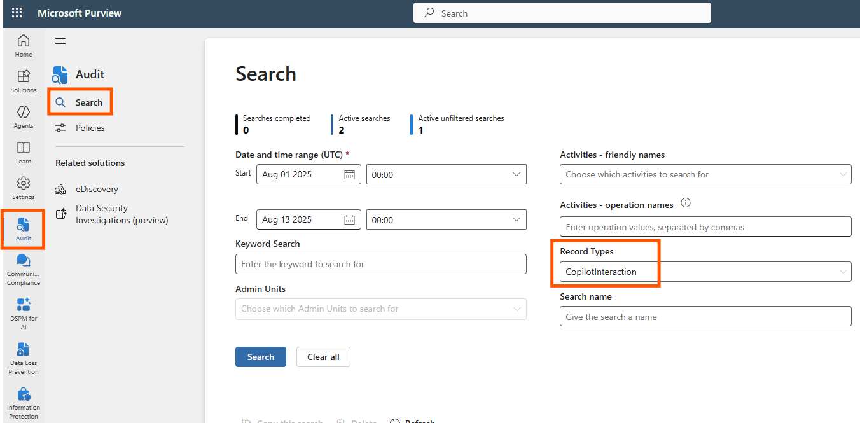Open Activities friendly names dropdown
Screen dimensions: 860x423
[705, 174]
